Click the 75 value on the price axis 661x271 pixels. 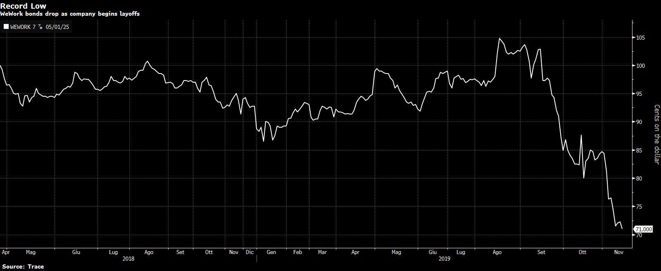(x=640, y=207)
